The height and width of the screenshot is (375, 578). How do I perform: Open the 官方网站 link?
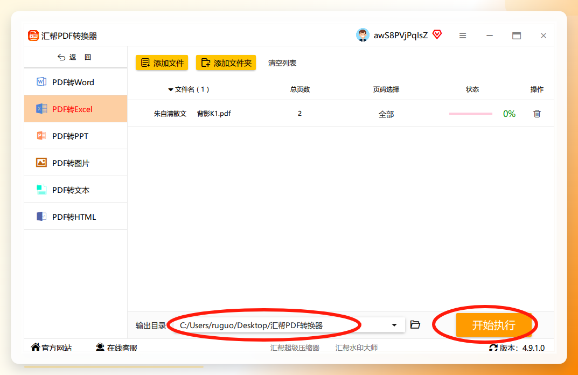pos(52,348)
